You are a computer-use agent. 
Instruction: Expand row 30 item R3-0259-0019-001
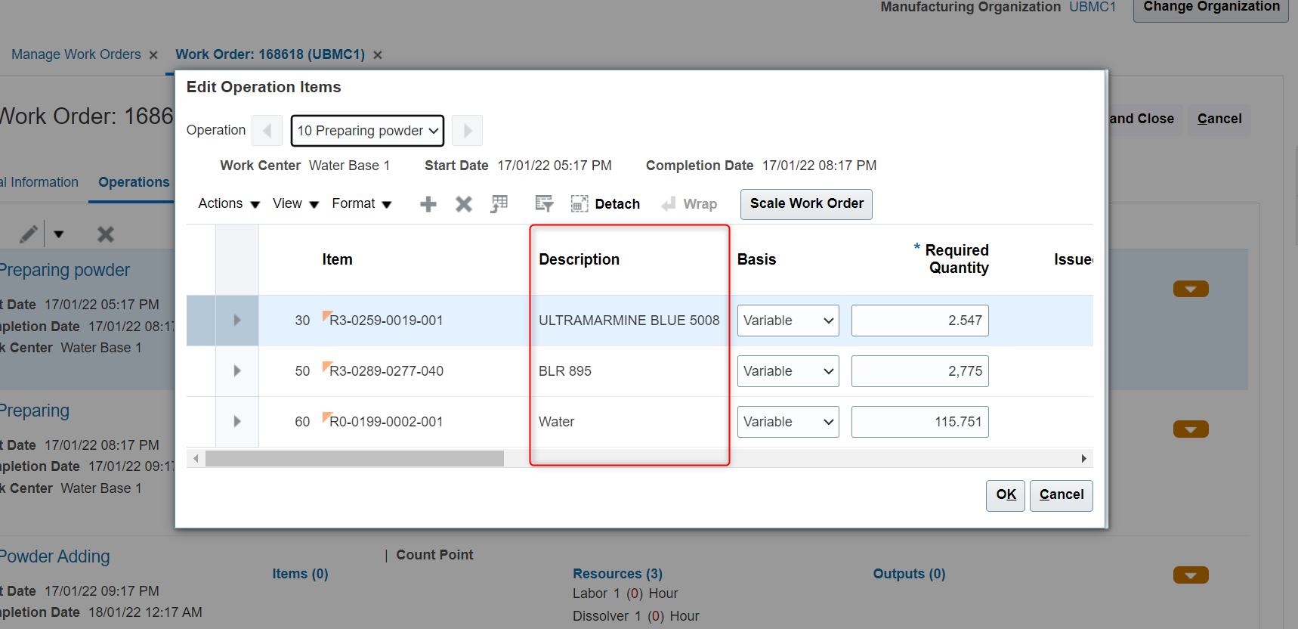pyautogui.click(x=237, y=321)
